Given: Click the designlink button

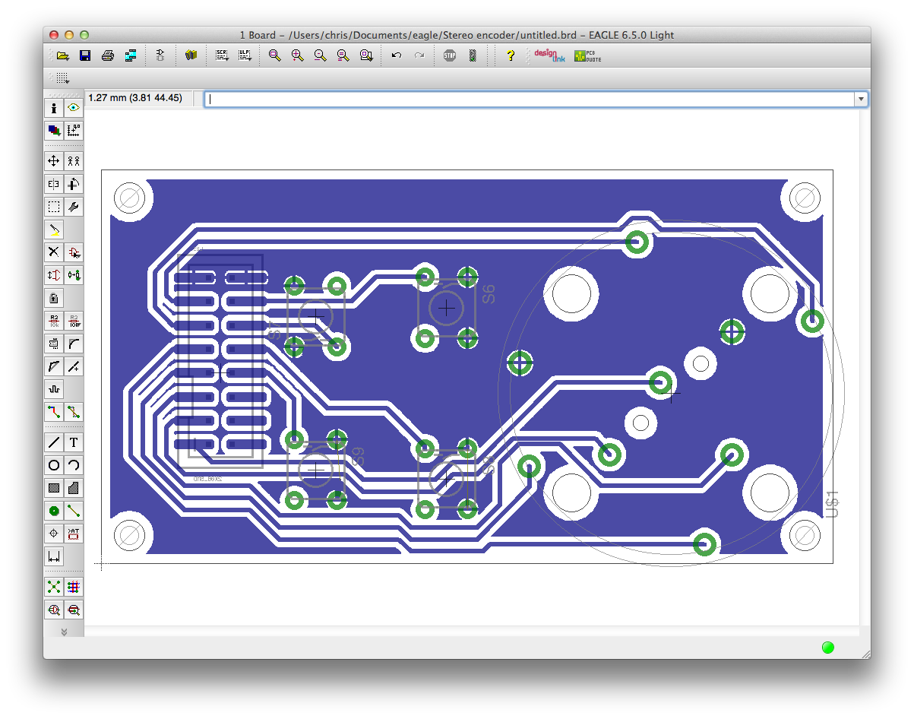Looking at the screenshot, I should [x=549, y=55].
